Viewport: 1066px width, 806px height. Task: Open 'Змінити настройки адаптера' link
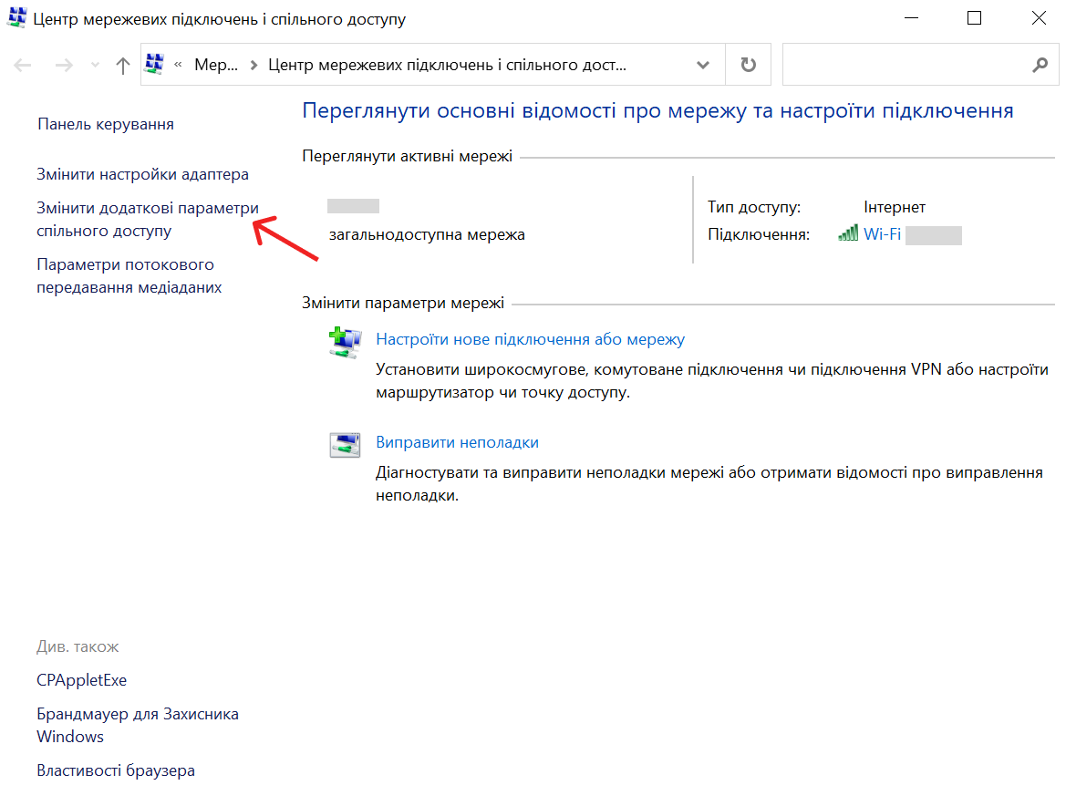(x=142, y=174)
